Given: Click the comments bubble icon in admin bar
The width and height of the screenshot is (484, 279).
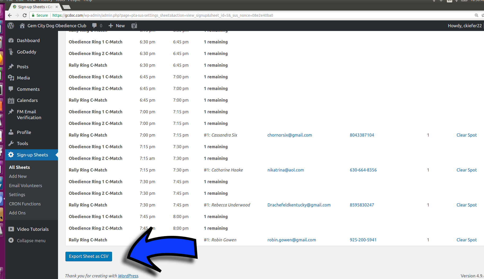Looking at the screenshot, I should pos(95,26).
